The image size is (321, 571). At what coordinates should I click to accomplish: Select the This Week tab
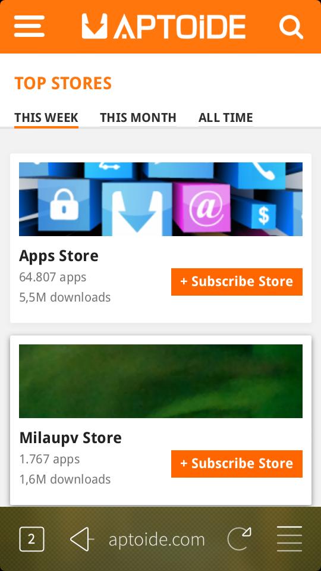click(x=46, y=118)
